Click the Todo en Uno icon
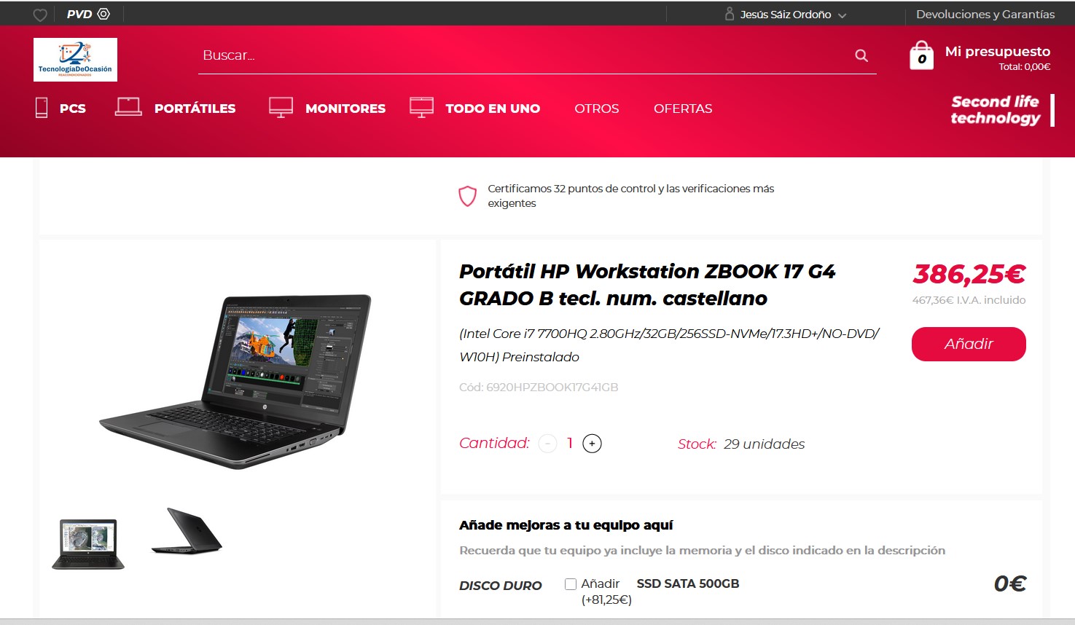Viewport: 1075px width, 625px height. click(421, 108)
